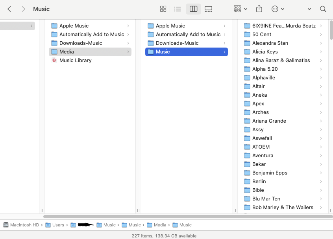Select the Arches folder
The width and height of the screenshot is (333, 239).
point(283,112)
